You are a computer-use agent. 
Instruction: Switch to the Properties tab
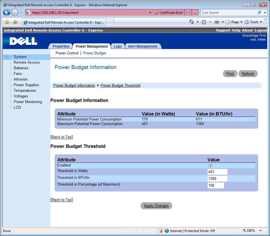(61, 46)
